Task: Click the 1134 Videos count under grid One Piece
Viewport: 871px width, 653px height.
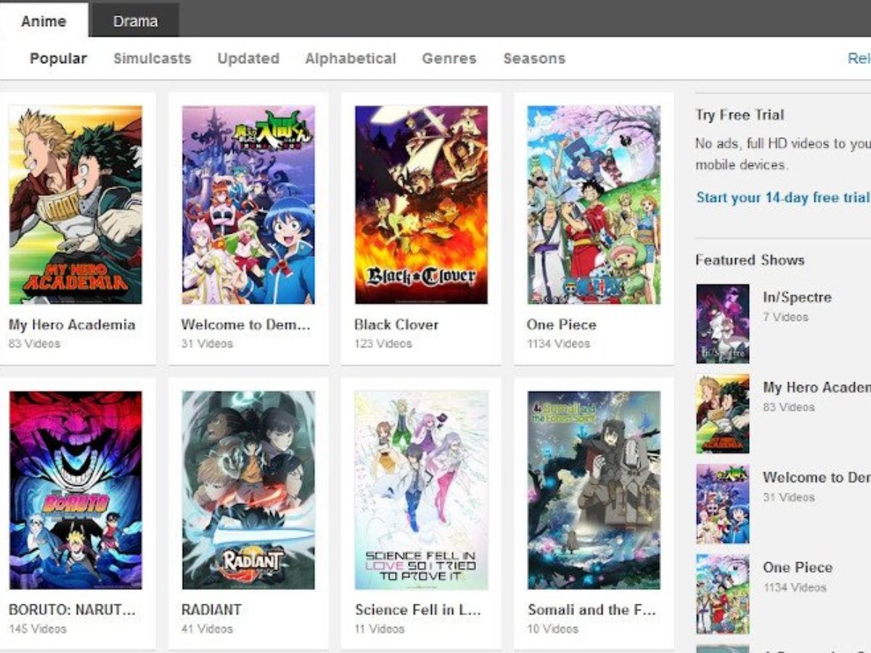Action: click(x=558, y=344)
